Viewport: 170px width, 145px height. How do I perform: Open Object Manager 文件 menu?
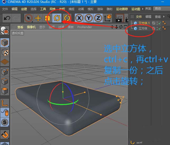point(139,17)
